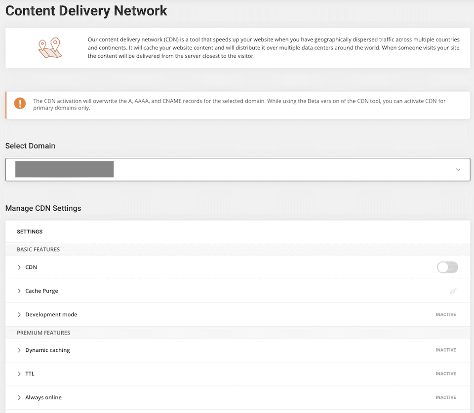Expand the Development mode section
The width and height of the screenshot is (474, 413).
click(x=19, y=314)
